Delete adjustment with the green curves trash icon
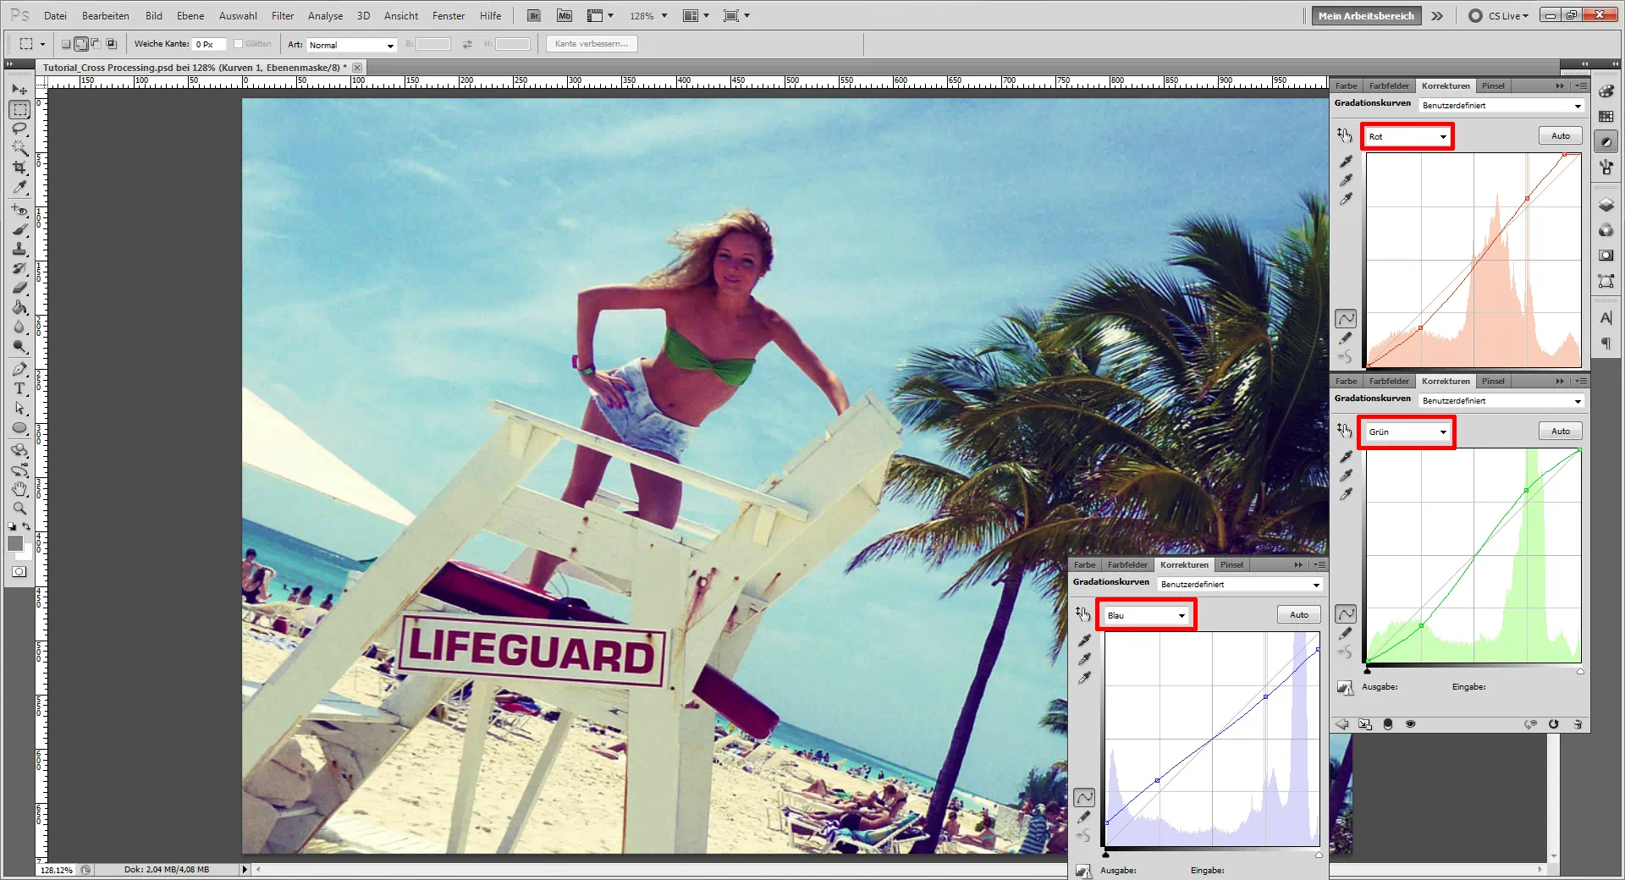Viewport: 1625px width, 880px height. [x=1578, y=724]
